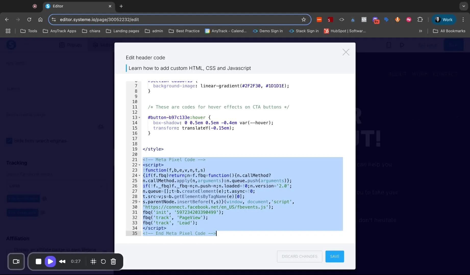470x275 pixels.
Task: Open the Extensions puzzle icon
Action: pyautogui.click(x=420, y=20)
